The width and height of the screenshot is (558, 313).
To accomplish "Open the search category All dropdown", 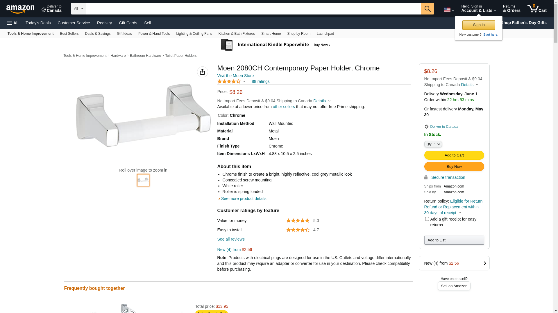I will pyautogui.click(x=78, y=9).
